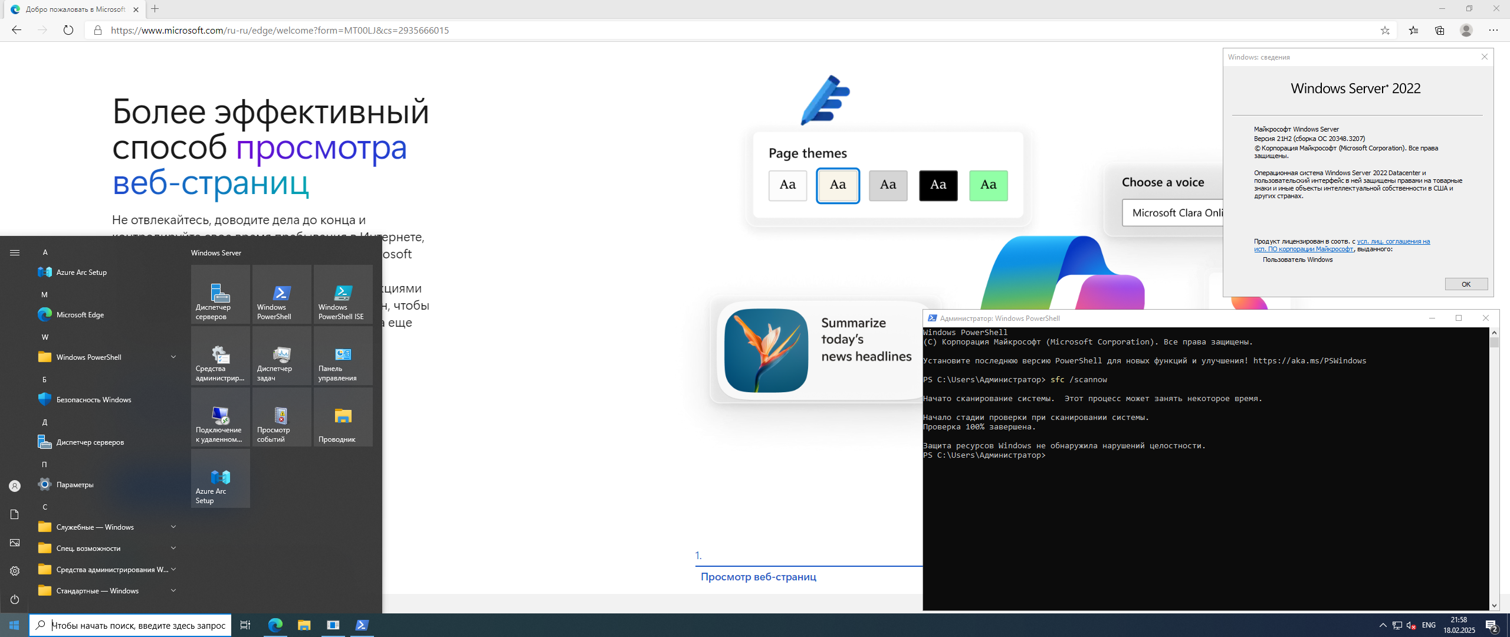Click the Просмотр веб-страниц link
The height and width of the screenshot is (637, 1510).
pyautogui.click(x=759, y=577)
